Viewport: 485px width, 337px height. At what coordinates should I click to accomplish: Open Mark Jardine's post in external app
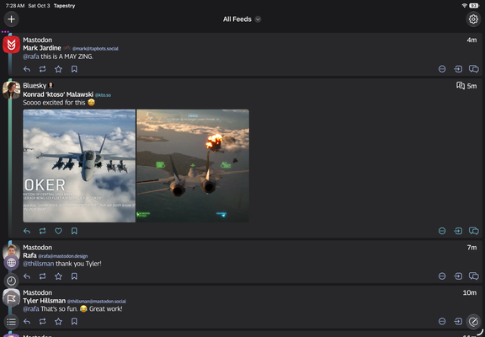pyautogui.click(x=458, y=69)
